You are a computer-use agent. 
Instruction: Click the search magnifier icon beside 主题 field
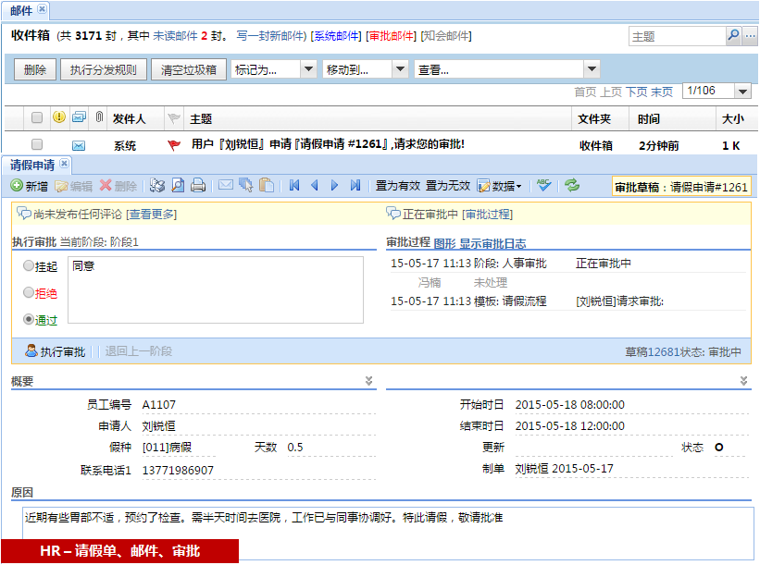(x=733, y=36)
